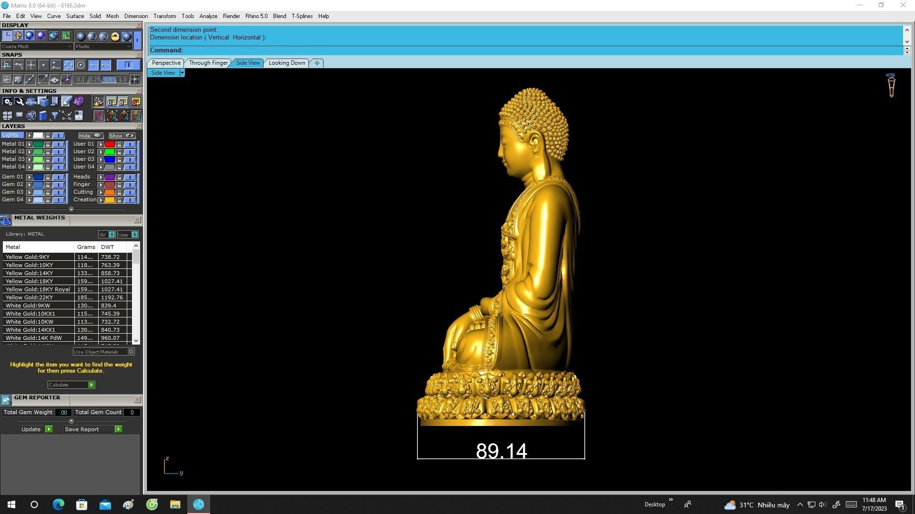915x514 pixels.
Task: Click the Metal Weights scale icon
Action: click(6, 220)
